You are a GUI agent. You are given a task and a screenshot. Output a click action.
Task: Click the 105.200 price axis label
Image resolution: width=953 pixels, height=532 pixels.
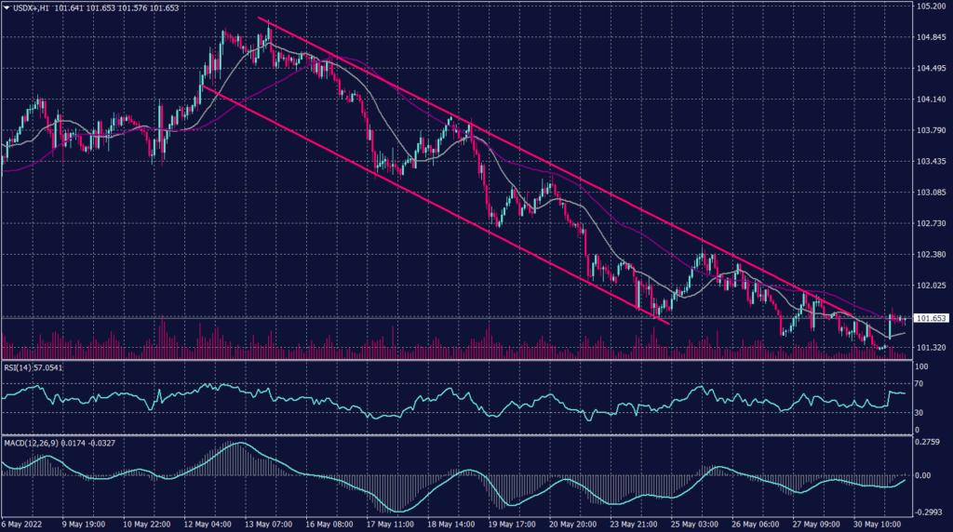coord(930,7)
